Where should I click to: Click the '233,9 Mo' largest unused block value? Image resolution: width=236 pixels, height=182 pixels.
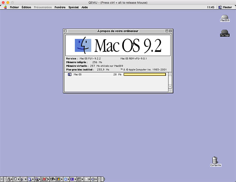[103, 70]
